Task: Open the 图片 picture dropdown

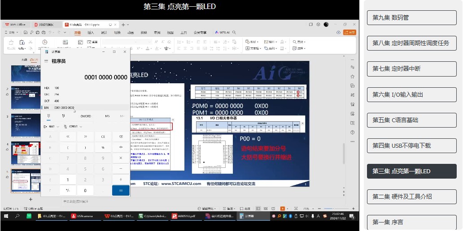Action: click(x=271, y=42)
